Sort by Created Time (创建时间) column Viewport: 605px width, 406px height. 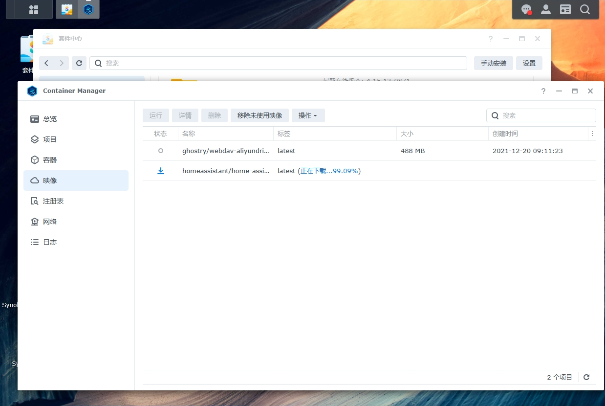pos(538,134)
